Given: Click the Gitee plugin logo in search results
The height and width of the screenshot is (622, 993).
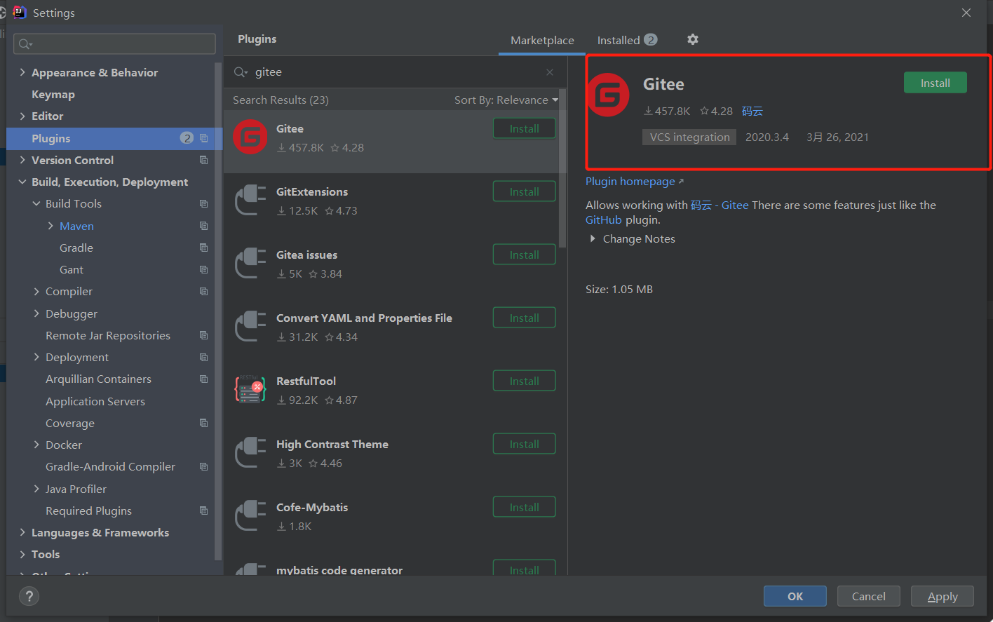Looking at the screenshot, I should tap(250, 137).
